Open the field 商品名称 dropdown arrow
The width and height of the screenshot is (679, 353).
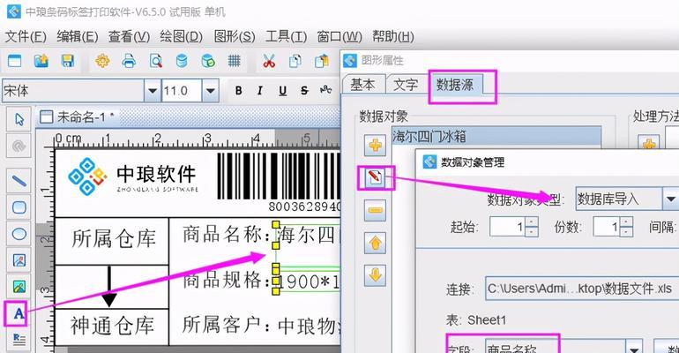634,349
